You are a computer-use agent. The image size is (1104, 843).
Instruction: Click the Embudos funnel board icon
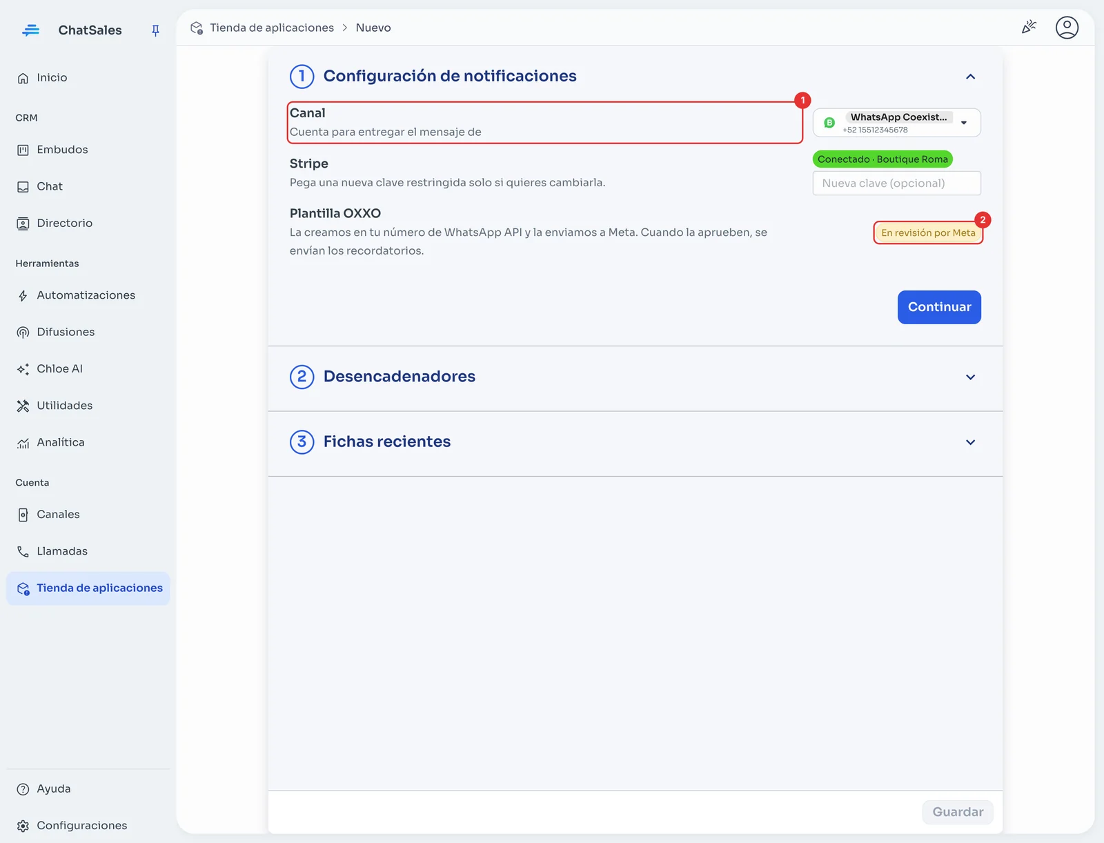click(23, 150)
